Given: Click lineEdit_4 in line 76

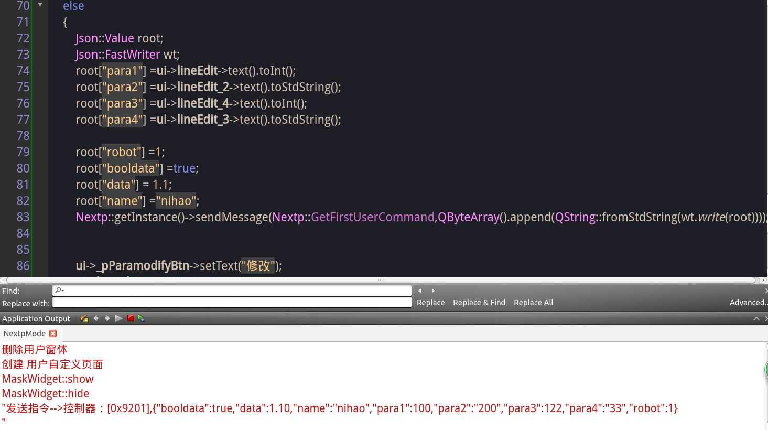Looking at the screenshot, I should coord(203,103).
